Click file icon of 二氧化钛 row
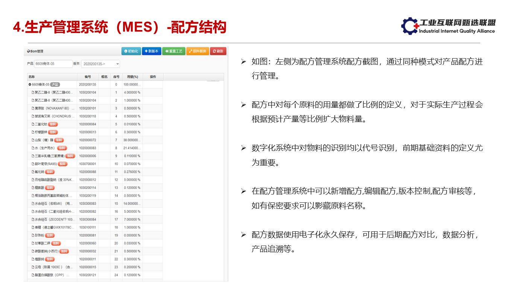The width and height of the screenshot is (508, 285). coord(33,124)
